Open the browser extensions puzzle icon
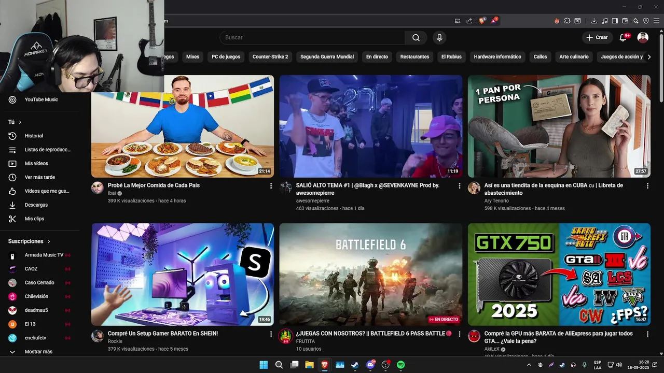Viewport: 664px width, 373px height. click(567, 21)
